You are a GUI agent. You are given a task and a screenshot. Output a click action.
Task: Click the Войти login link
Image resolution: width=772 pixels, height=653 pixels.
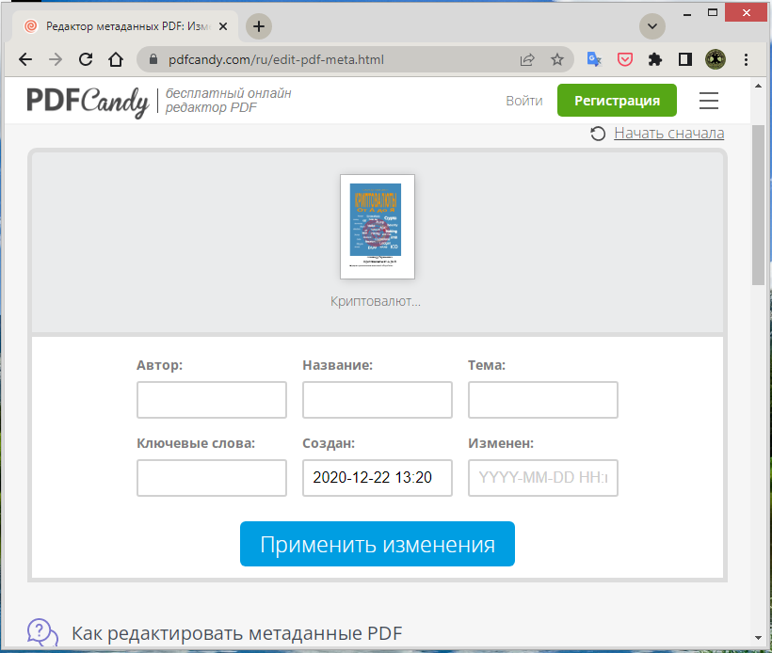[523, 101]
